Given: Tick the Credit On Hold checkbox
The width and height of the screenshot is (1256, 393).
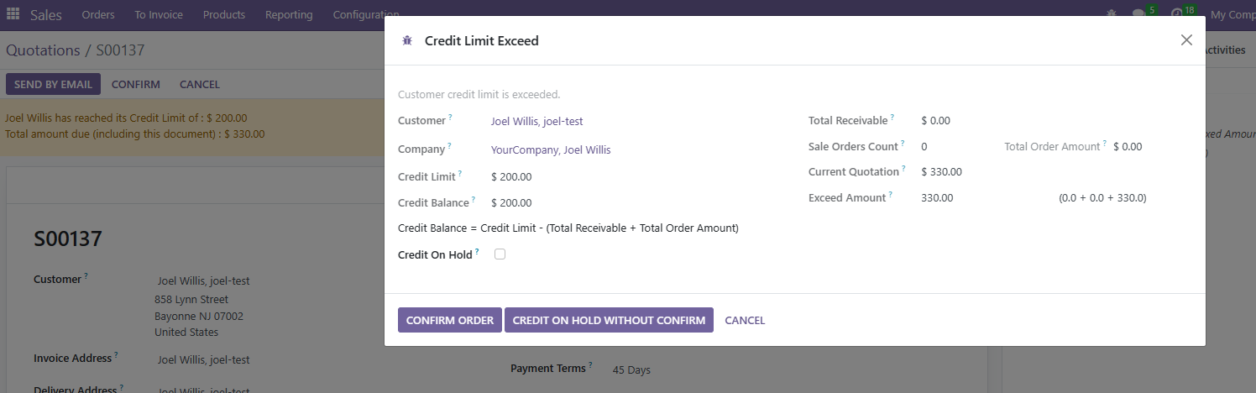Looking at the screenshot, I should coord(500,254).
